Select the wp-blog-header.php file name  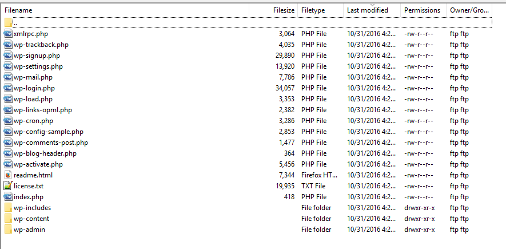[45, 153]
